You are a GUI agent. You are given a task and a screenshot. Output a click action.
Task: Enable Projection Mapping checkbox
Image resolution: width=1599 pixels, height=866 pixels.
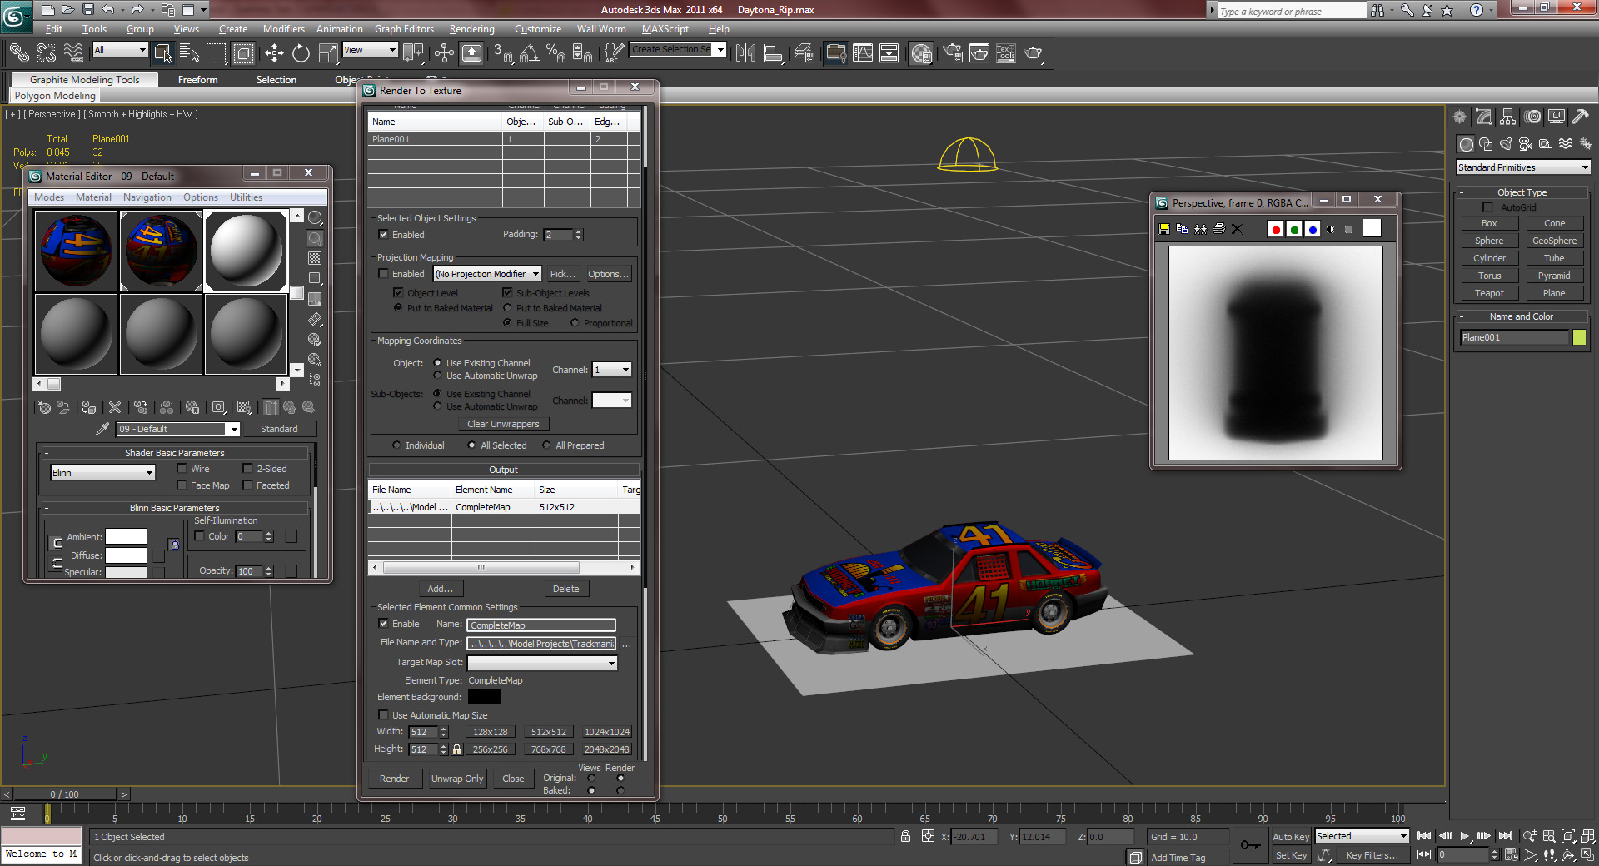(383, 274)
